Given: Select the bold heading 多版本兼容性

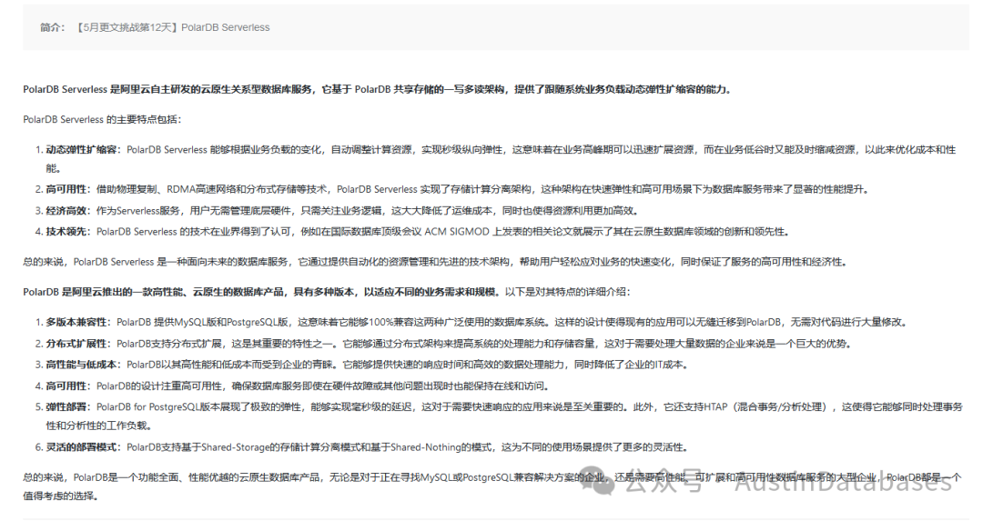Looking at the screenshot, I should point(77,323).
